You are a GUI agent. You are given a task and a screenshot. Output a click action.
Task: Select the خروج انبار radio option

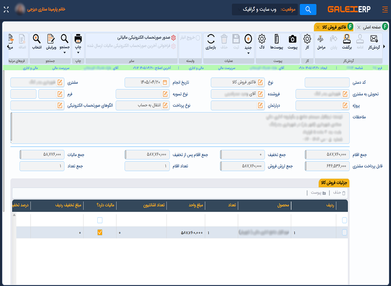click(x=198, y=38)
